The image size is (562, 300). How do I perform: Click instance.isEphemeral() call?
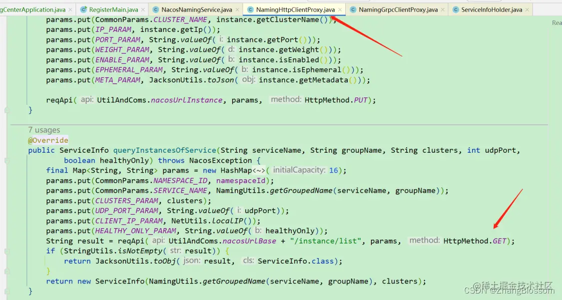[x=301, y=70]
